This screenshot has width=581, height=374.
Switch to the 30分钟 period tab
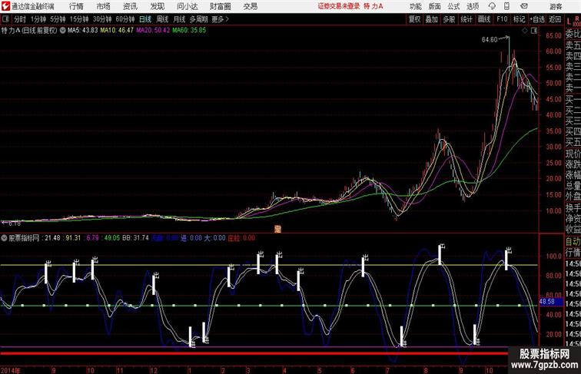pyautogui.click(x=102, y=19)
